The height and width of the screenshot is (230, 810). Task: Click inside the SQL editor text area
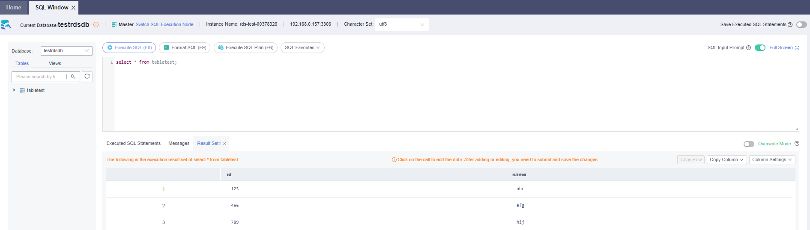(x=456, y=94)
